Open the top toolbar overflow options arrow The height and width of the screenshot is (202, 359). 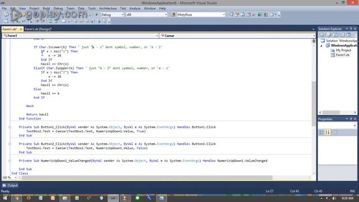click(279, 15)
